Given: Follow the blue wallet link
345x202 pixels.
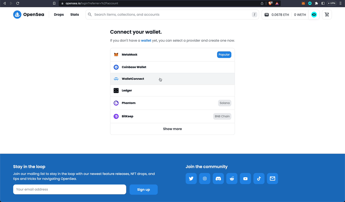Looking at the screenshot, I should pyautogui.click(x=146, y=41).
